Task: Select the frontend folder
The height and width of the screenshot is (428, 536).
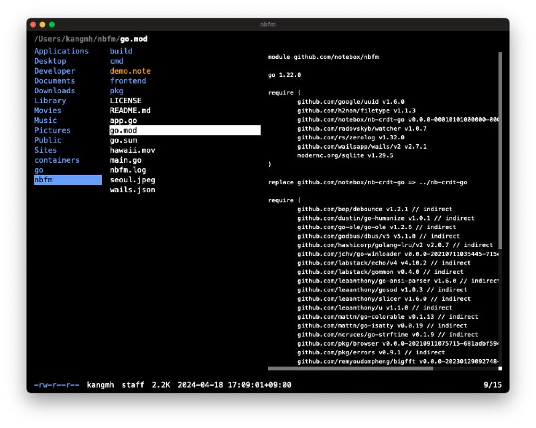Action: tap(128, 81)
